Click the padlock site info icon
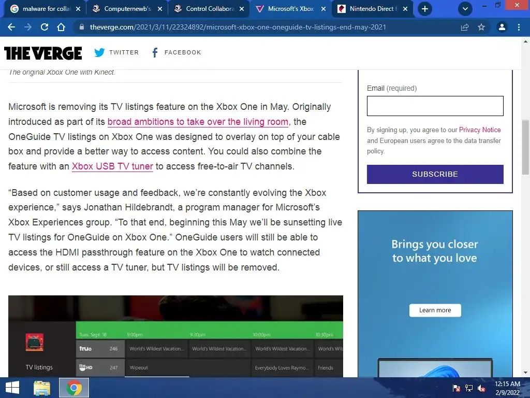530x398 pixels. coord(81,27)
